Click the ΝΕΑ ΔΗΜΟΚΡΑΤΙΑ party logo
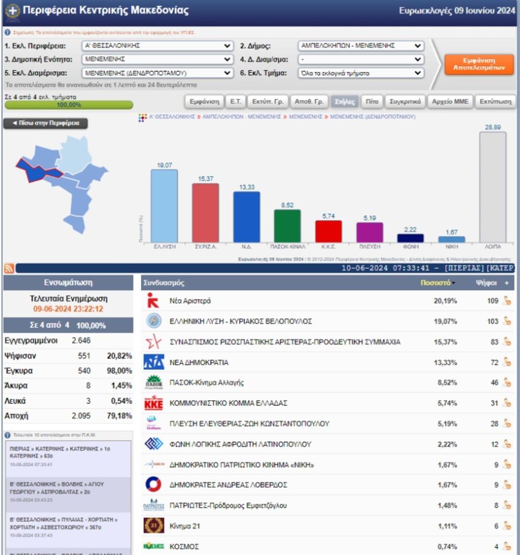 coord(153,362)
